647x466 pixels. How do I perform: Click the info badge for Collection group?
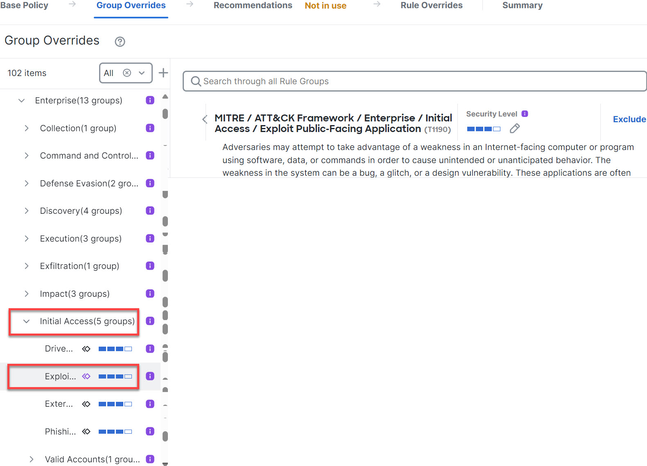[150, 128]
